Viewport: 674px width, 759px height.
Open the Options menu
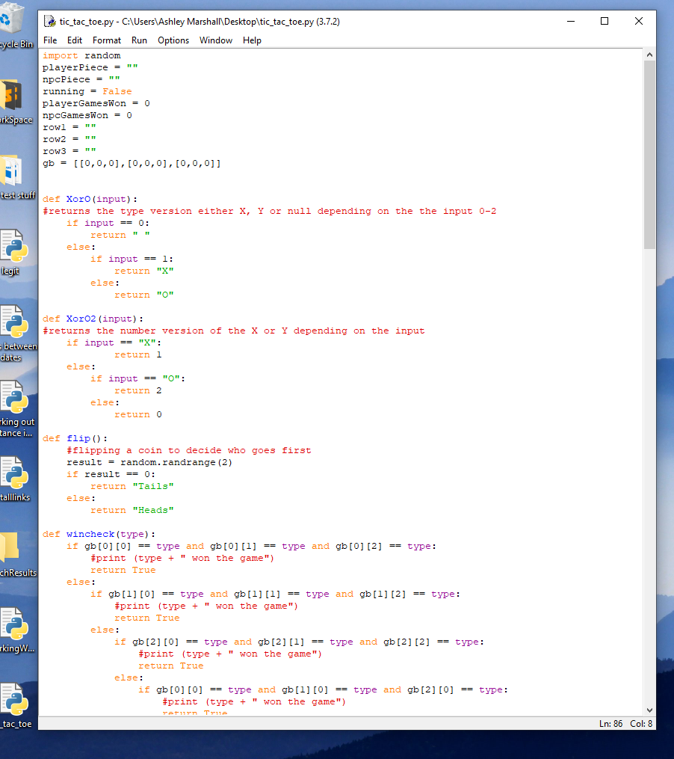click(173, 40)
